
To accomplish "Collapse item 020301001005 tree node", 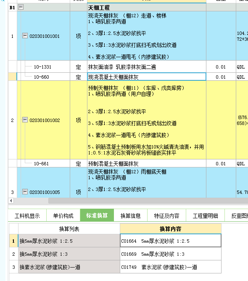I will [25, 192].
